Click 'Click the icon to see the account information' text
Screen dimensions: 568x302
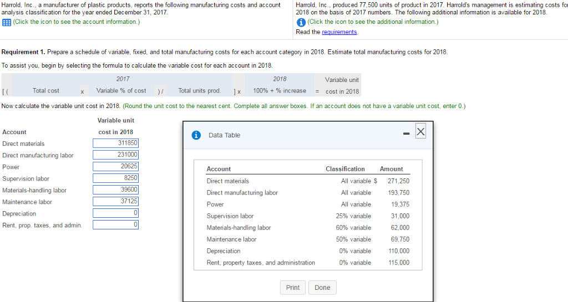[77, 22]
